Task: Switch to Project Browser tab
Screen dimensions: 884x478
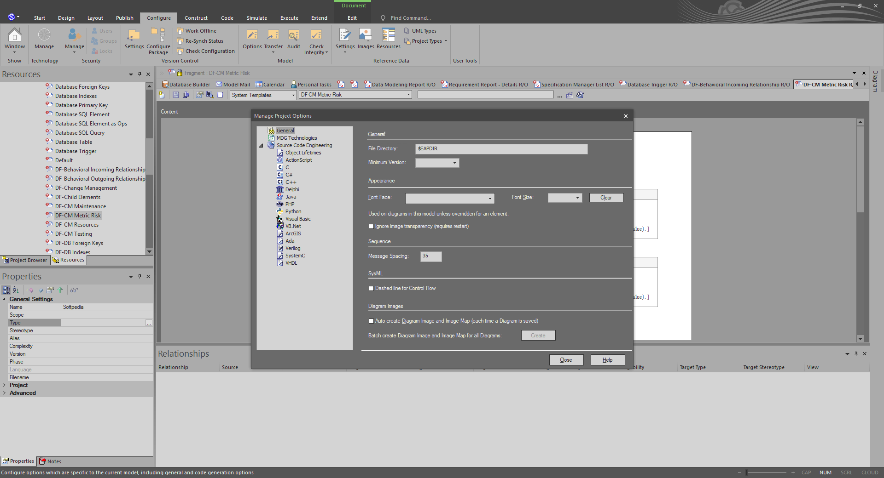Action: point(25,260)
